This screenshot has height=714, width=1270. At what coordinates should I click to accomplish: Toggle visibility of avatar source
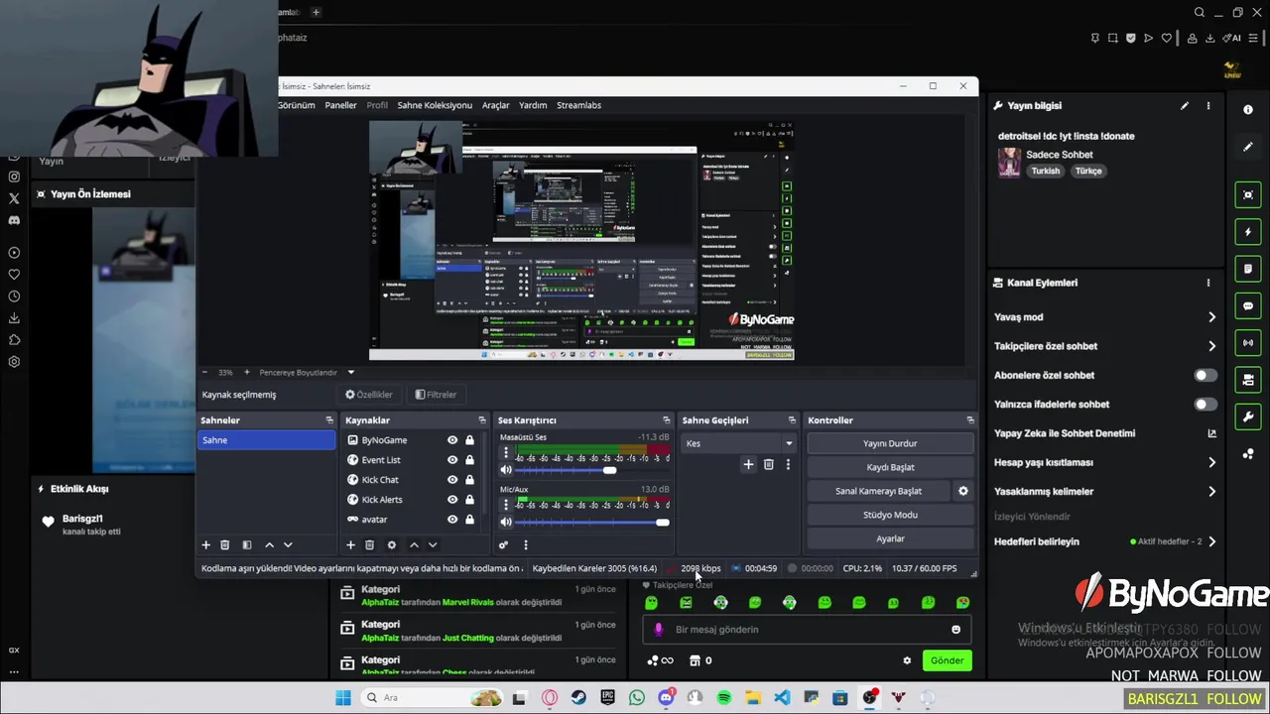tap(452, 520)
